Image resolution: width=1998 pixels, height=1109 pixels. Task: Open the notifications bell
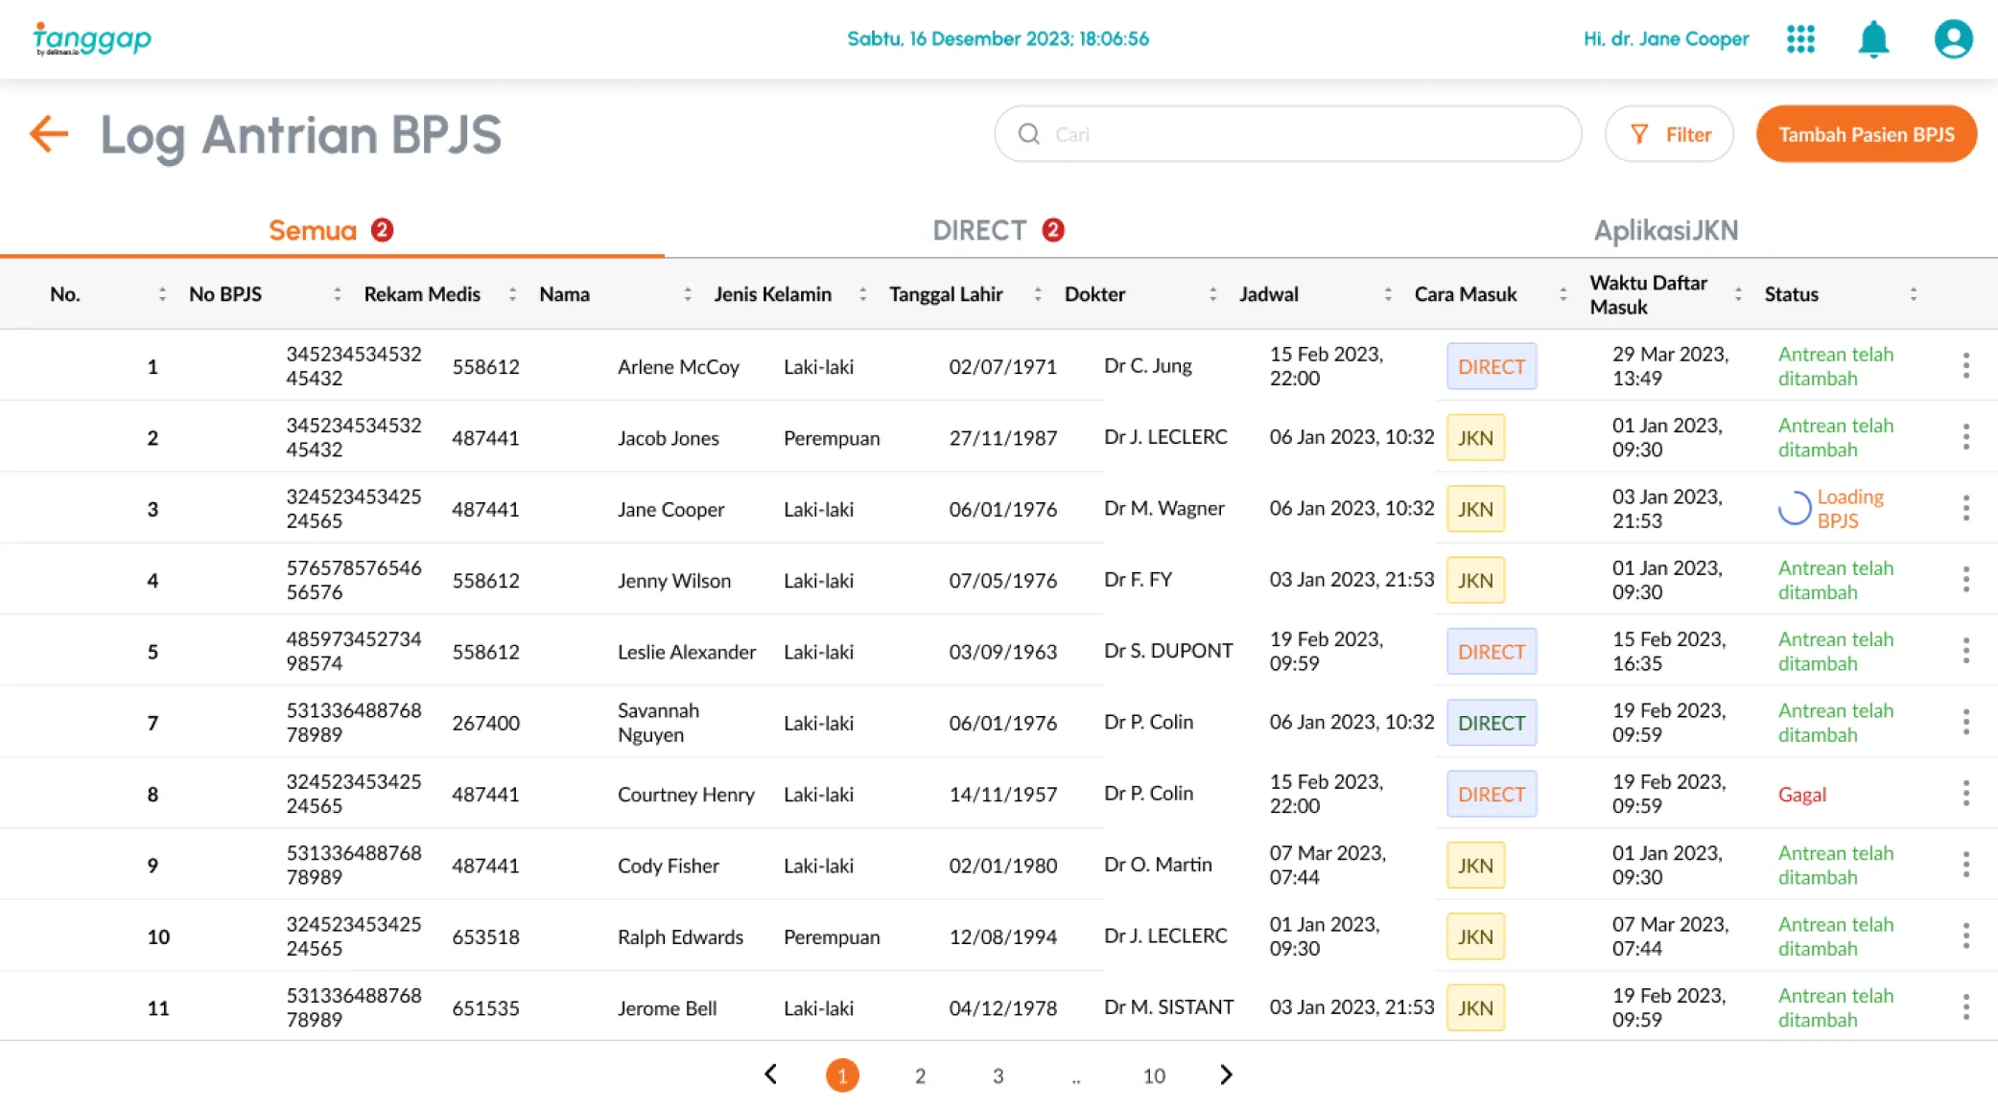tap(1872, 39)
